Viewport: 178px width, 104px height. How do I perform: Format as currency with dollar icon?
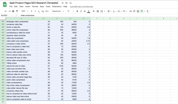point(31,11)
